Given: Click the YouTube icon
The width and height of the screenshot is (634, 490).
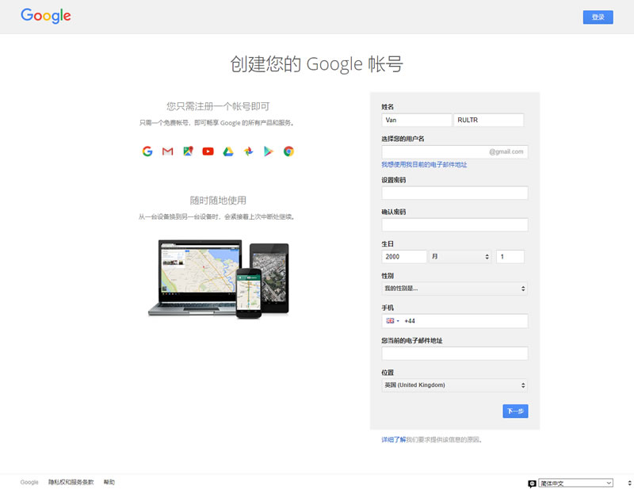Looking at the screenshot, I should [x=208, y=151].
